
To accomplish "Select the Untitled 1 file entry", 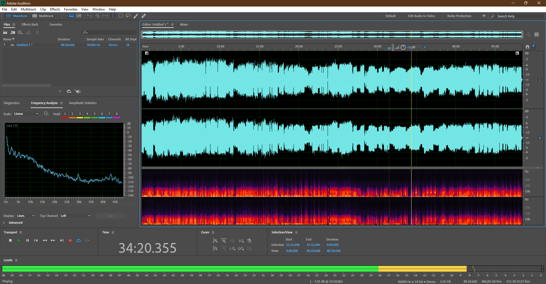I will pyautogui.click(x=24, y=45).
